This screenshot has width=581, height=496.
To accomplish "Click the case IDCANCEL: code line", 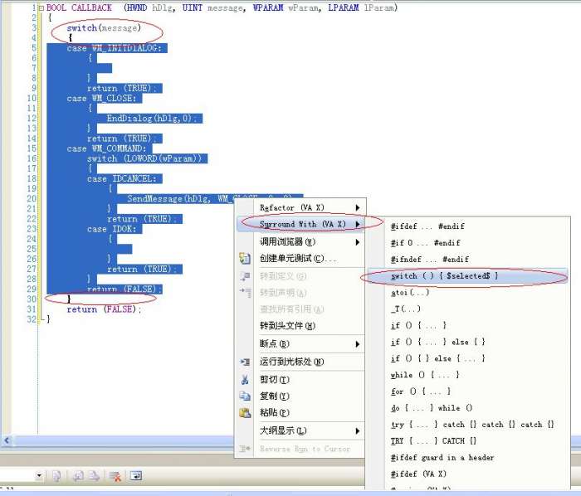I will (x=122, y=179).
